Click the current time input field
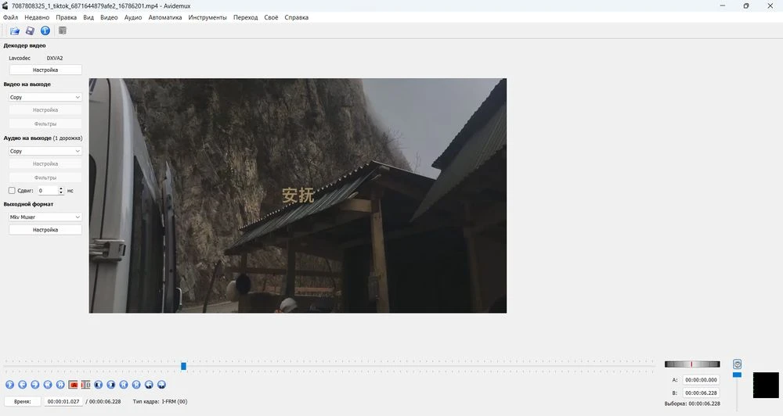 tap(63, 401)
